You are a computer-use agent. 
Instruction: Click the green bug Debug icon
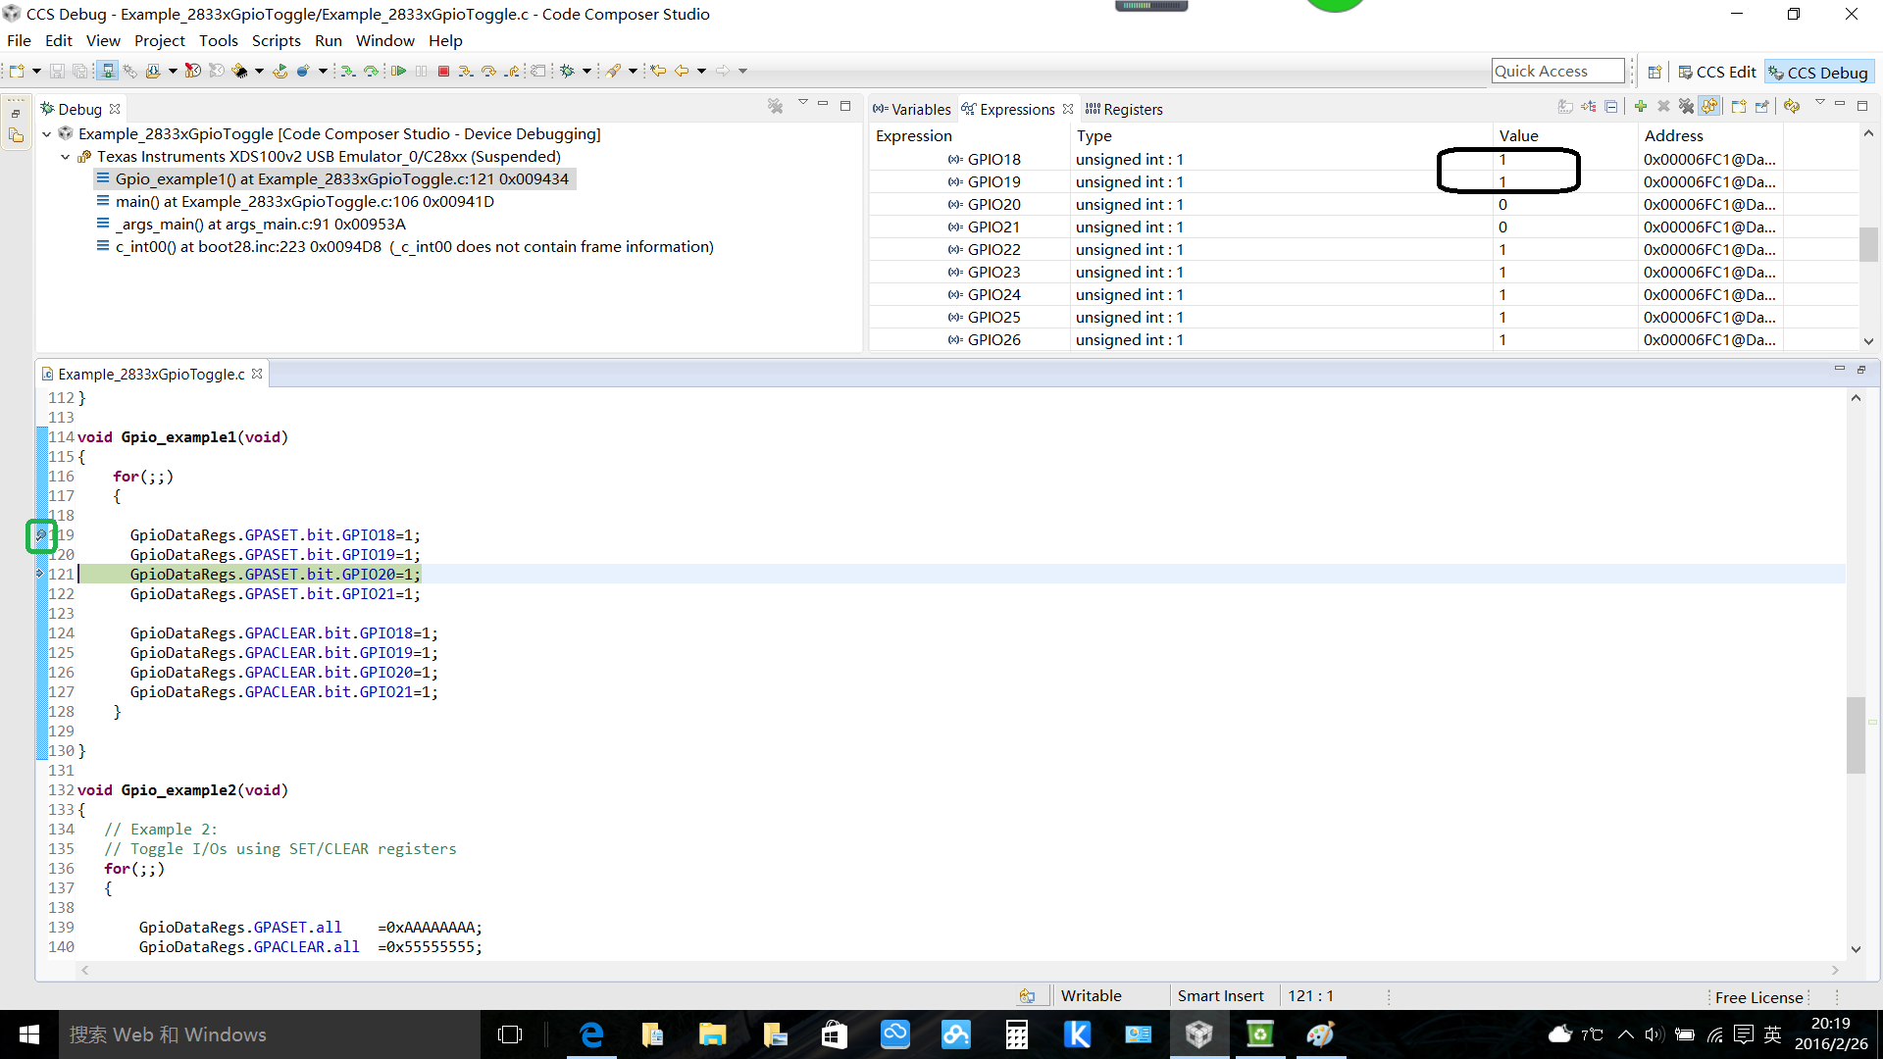pos(566,71)
